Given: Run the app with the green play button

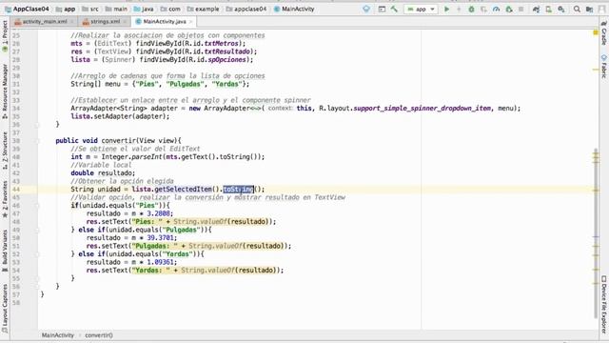Looking at the screenshot, I should coord(446,9).
